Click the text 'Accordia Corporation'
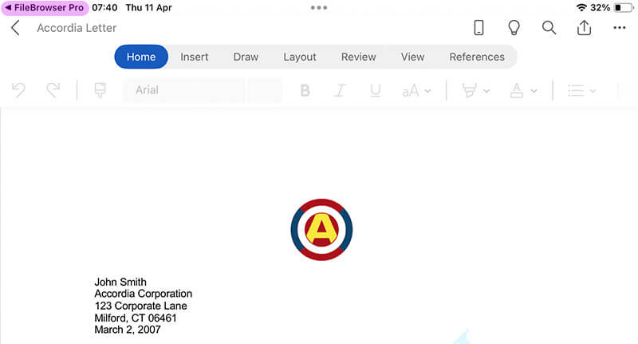Image resolution: width=638 pixels, height=344 pixels. click(x=144, y=294)
